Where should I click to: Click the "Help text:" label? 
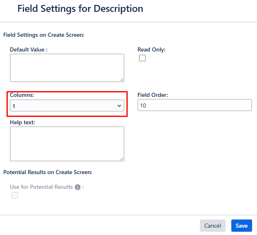click(22, 122)
